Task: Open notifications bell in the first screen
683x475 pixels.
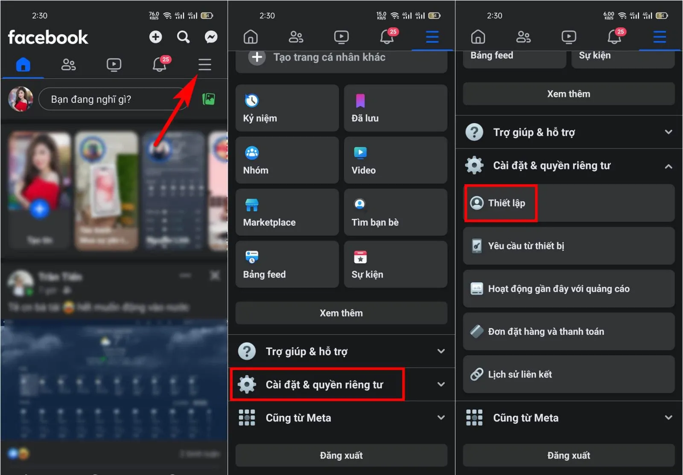Action: coord(160,64)
